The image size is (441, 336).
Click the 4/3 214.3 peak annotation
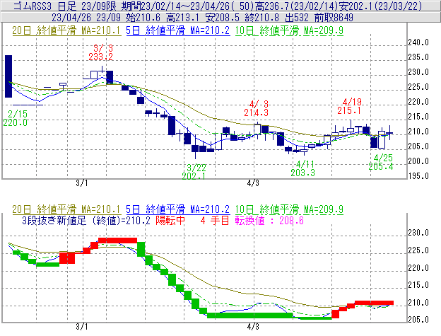[257, 108]
